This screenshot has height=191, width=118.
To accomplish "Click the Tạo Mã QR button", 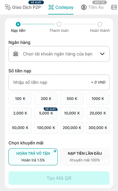I will pos(59,178).
